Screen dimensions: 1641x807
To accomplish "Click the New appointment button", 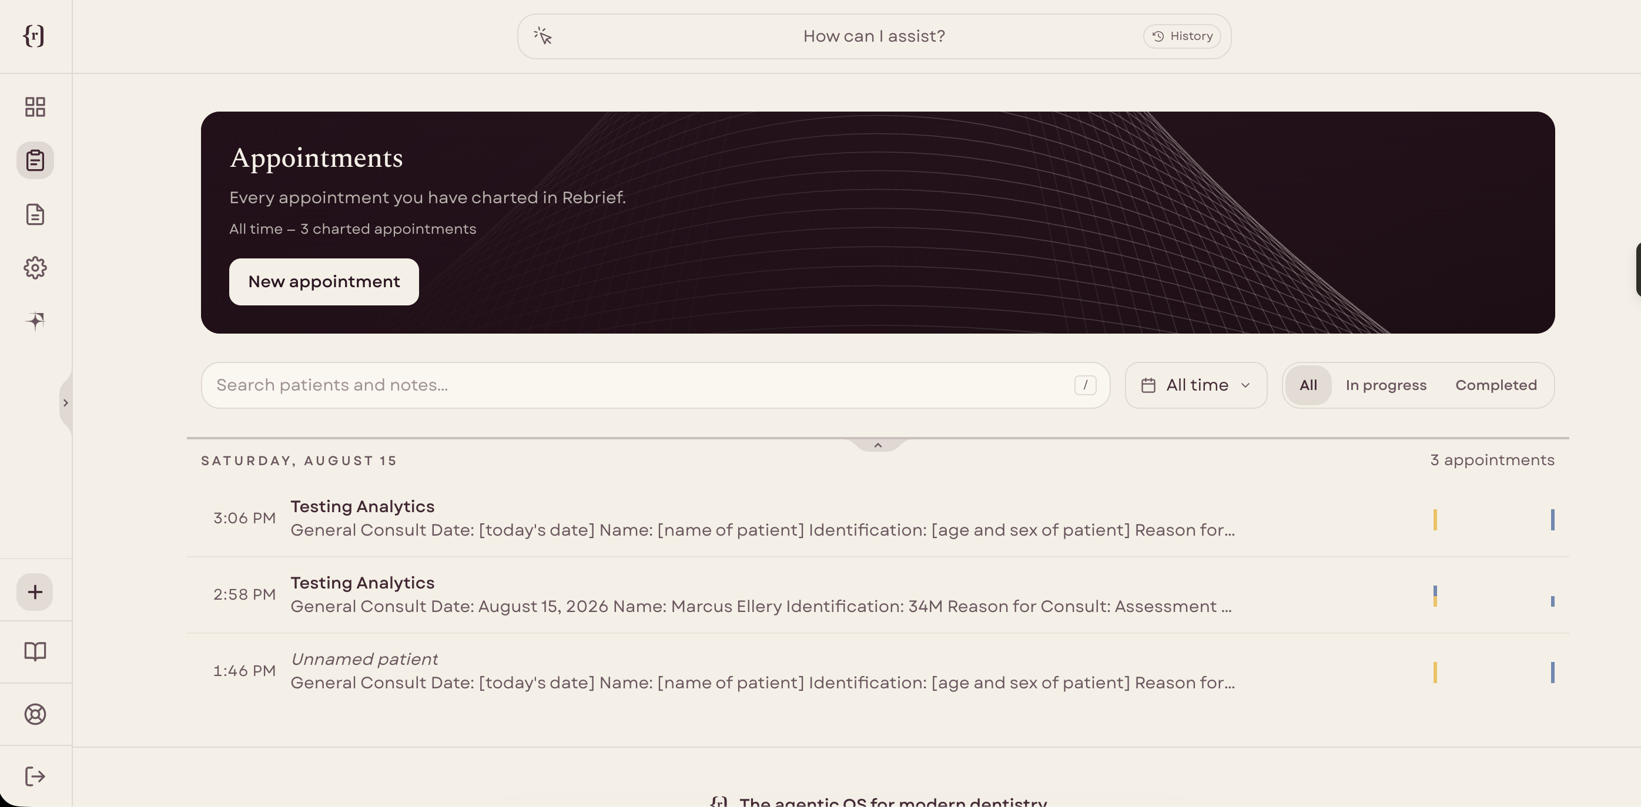I will [x=324, y=282].
